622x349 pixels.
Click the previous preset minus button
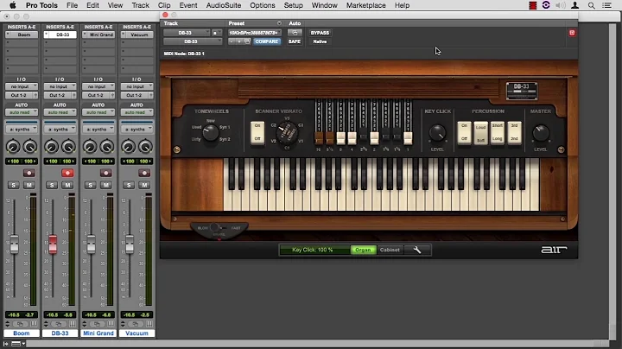point(232,41)
